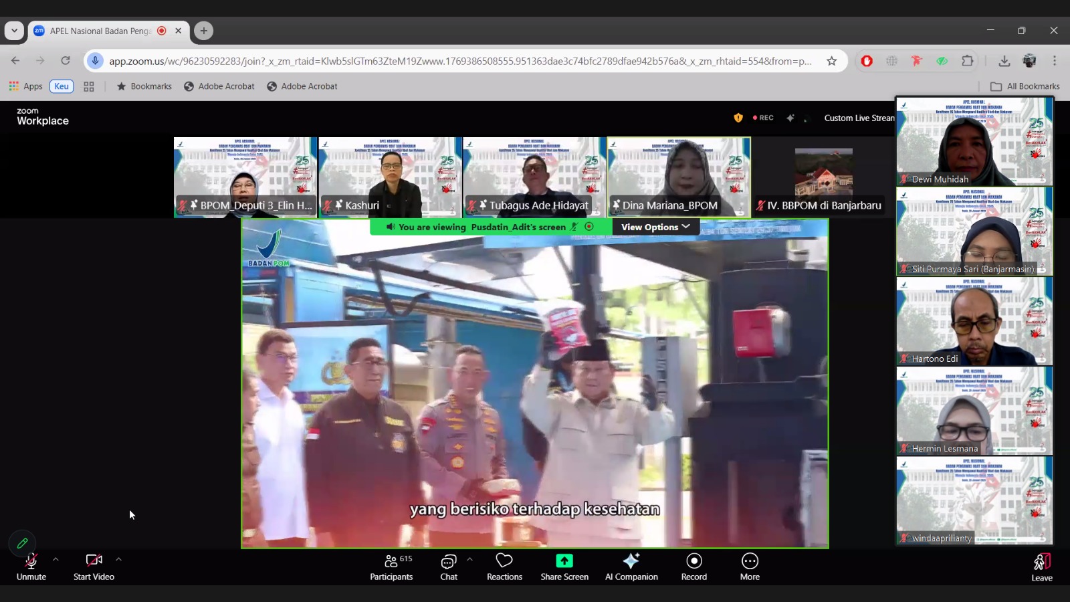
Task: Open the first Adobe Acrobat bookmark
Action: 219,86
